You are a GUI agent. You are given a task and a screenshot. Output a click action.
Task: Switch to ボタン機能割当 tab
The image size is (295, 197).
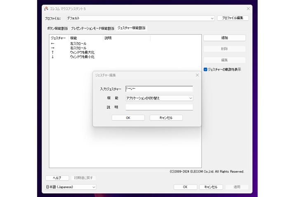coord(57,28)
